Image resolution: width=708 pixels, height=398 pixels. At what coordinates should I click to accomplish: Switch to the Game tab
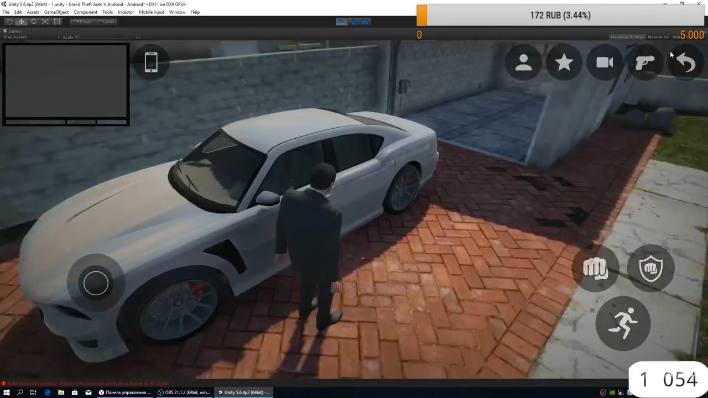(x=12, y=31)
